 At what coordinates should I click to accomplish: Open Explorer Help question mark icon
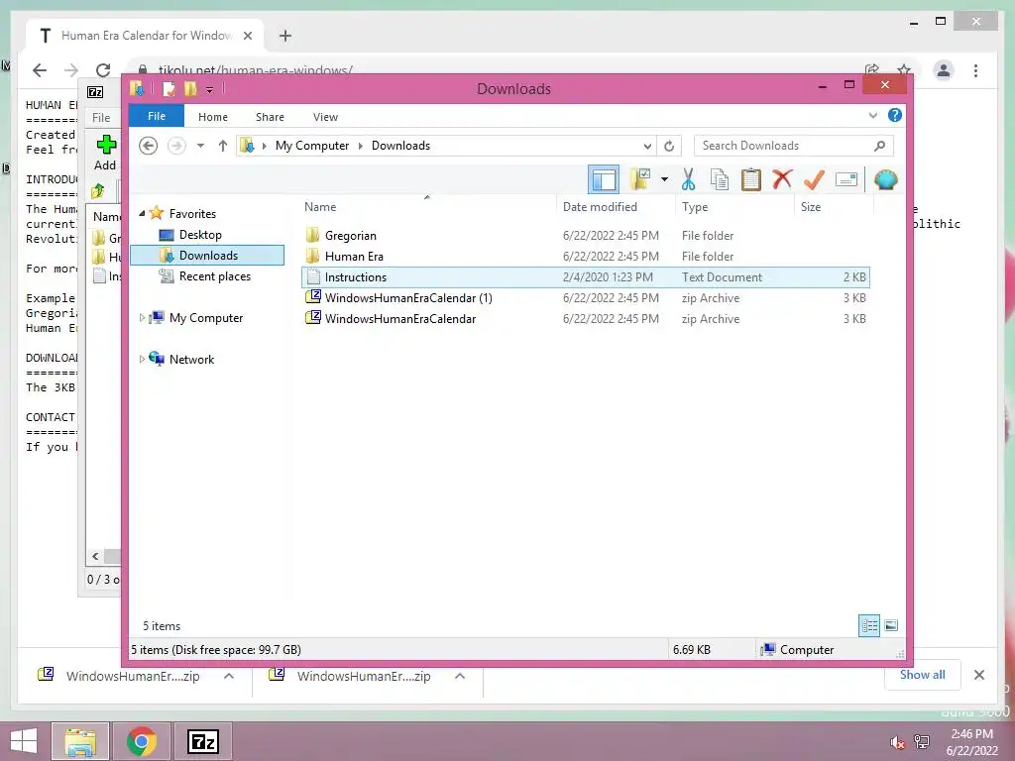click(x=895, y=115)
